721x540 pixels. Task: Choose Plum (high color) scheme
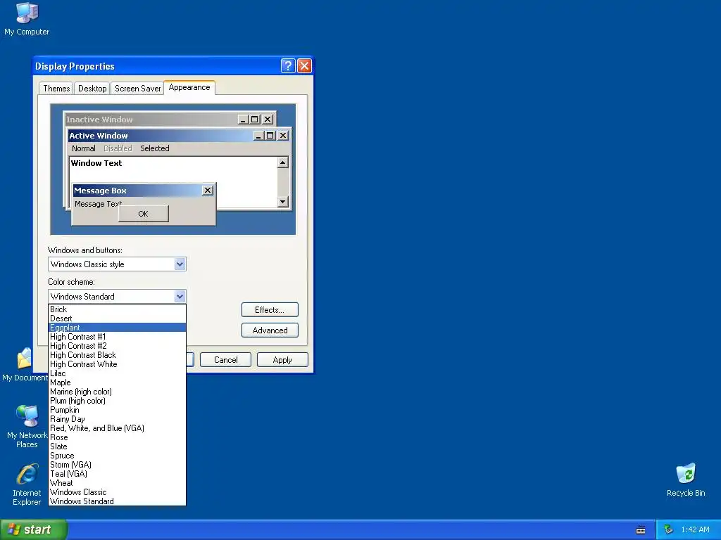click(x=117, y=401)
